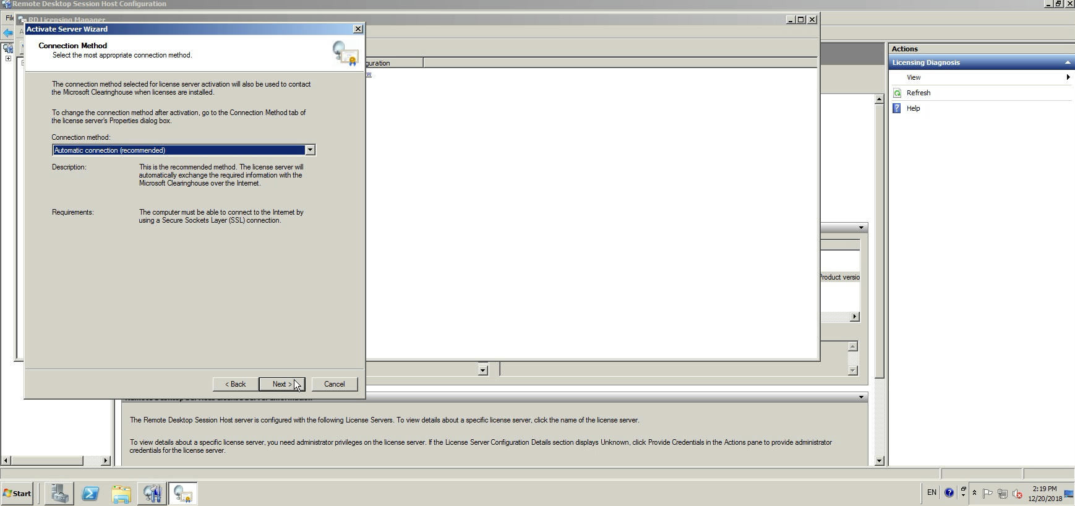Switch to RD Licensing Manager taskbar icon

click(183, 494)
